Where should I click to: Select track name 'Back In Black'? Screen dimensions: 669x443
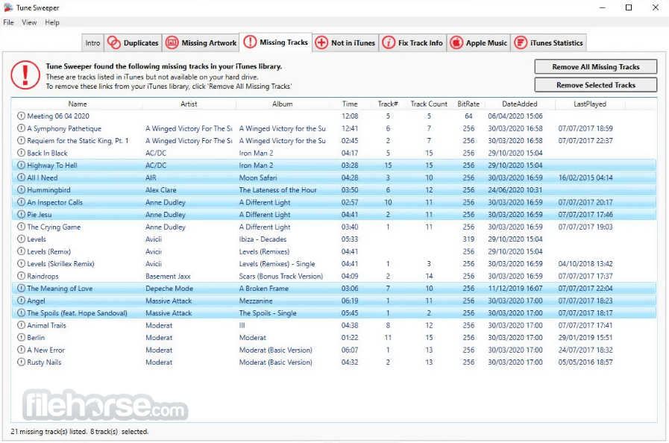(x=47, y=153)
